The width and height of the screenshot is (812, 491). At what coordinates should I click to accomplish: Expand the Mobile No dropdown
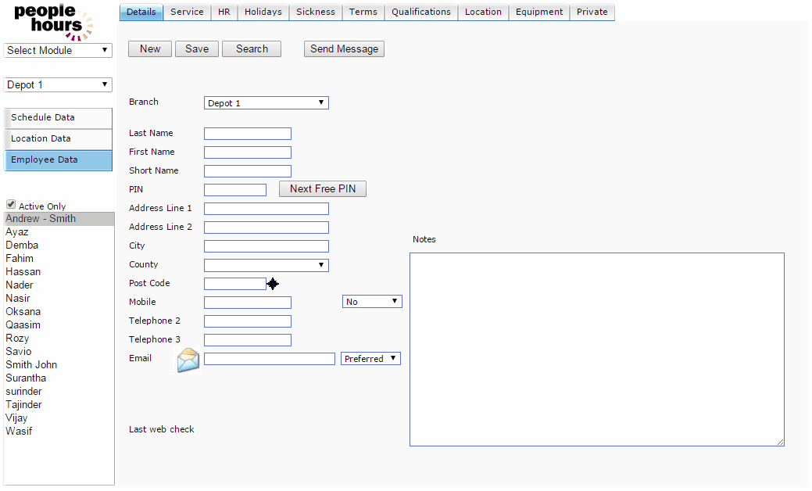(372, 302)
